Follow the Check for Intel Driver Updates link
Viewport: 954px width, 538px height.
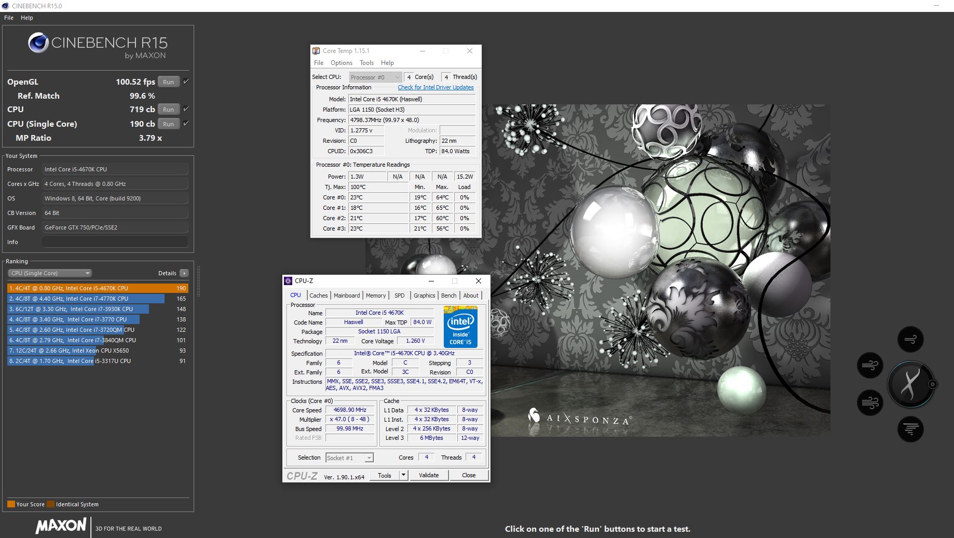click(435, 87)
